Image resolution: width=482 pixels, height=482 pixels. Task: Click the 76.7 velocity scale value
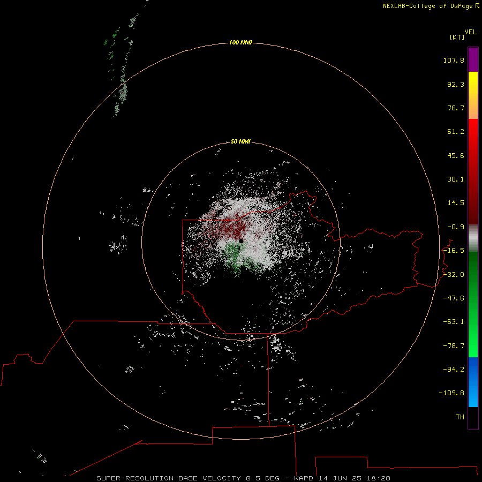[456, 108]
